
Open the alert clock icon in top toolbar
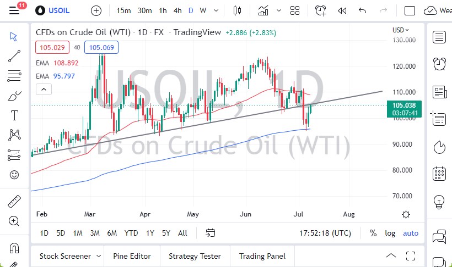click(x=320, y=10)
